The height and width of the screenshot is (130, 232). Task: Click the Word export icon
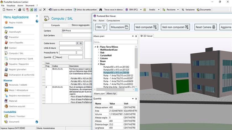tap(35, 10)
